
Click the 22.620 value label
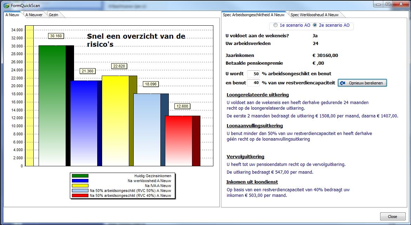(x=119, y=66)
